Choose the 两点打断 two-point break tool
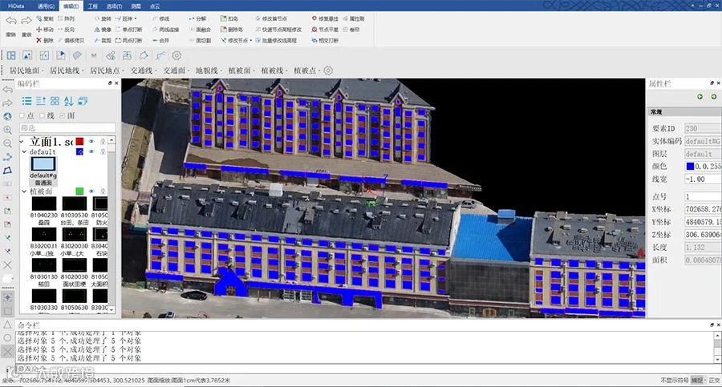The height and width of the screenshot is (387, 722). [129, 41]
